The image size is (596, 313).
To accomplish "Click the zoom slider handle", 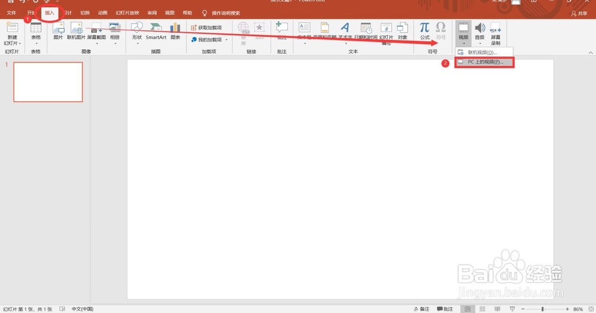I will (x=542, y=309).
